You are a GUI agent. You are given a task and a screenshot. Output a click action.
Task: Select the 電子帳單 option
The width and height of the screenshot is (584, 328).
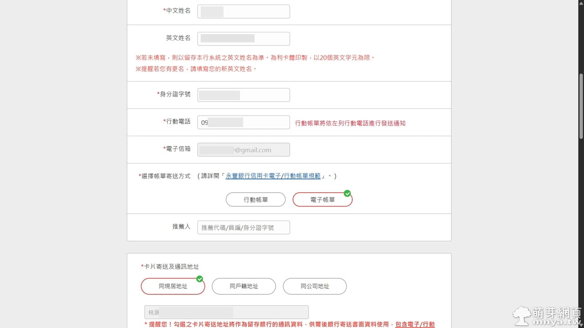coord(322,200)
